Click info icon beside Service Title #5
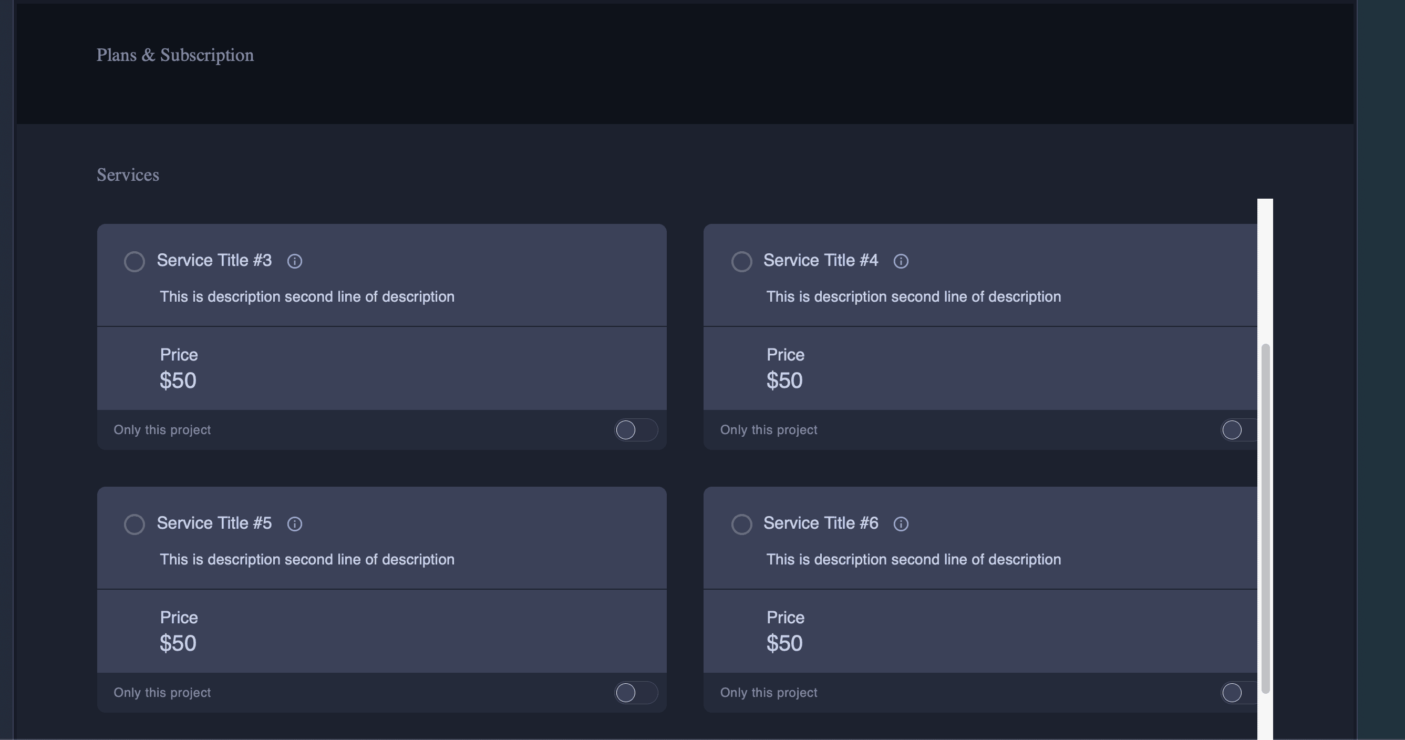This screenshot has height=740, width=1405. 295,524
